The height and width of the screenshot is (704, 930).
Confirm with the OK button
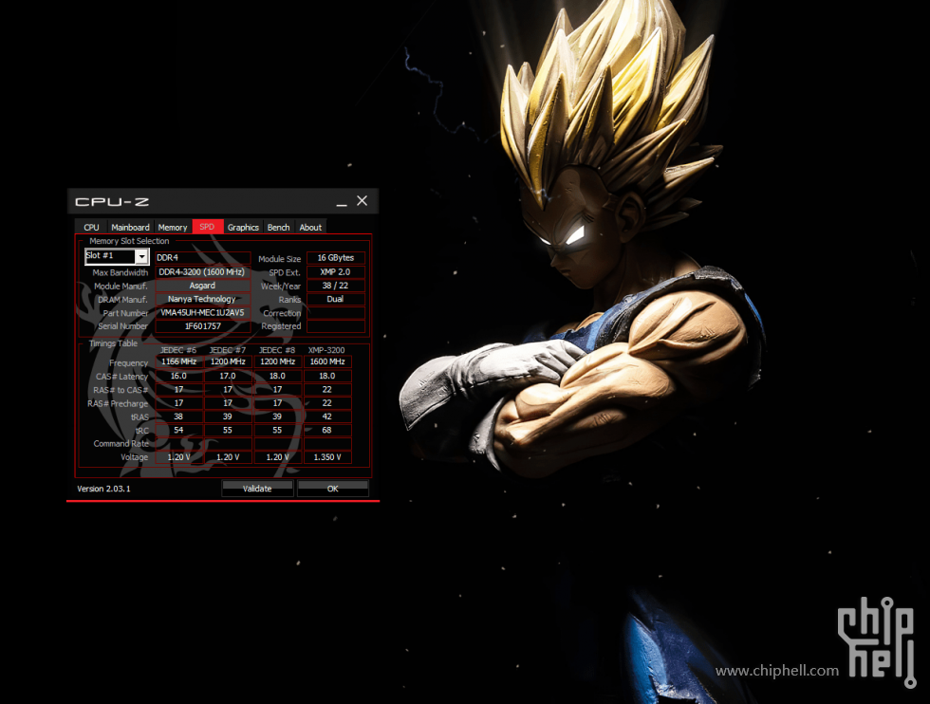point(333,489)
